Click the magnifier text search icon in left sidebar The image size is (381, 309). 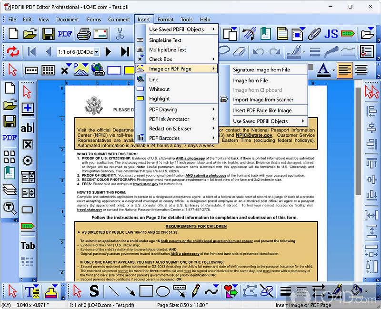(x=10, y=208)
